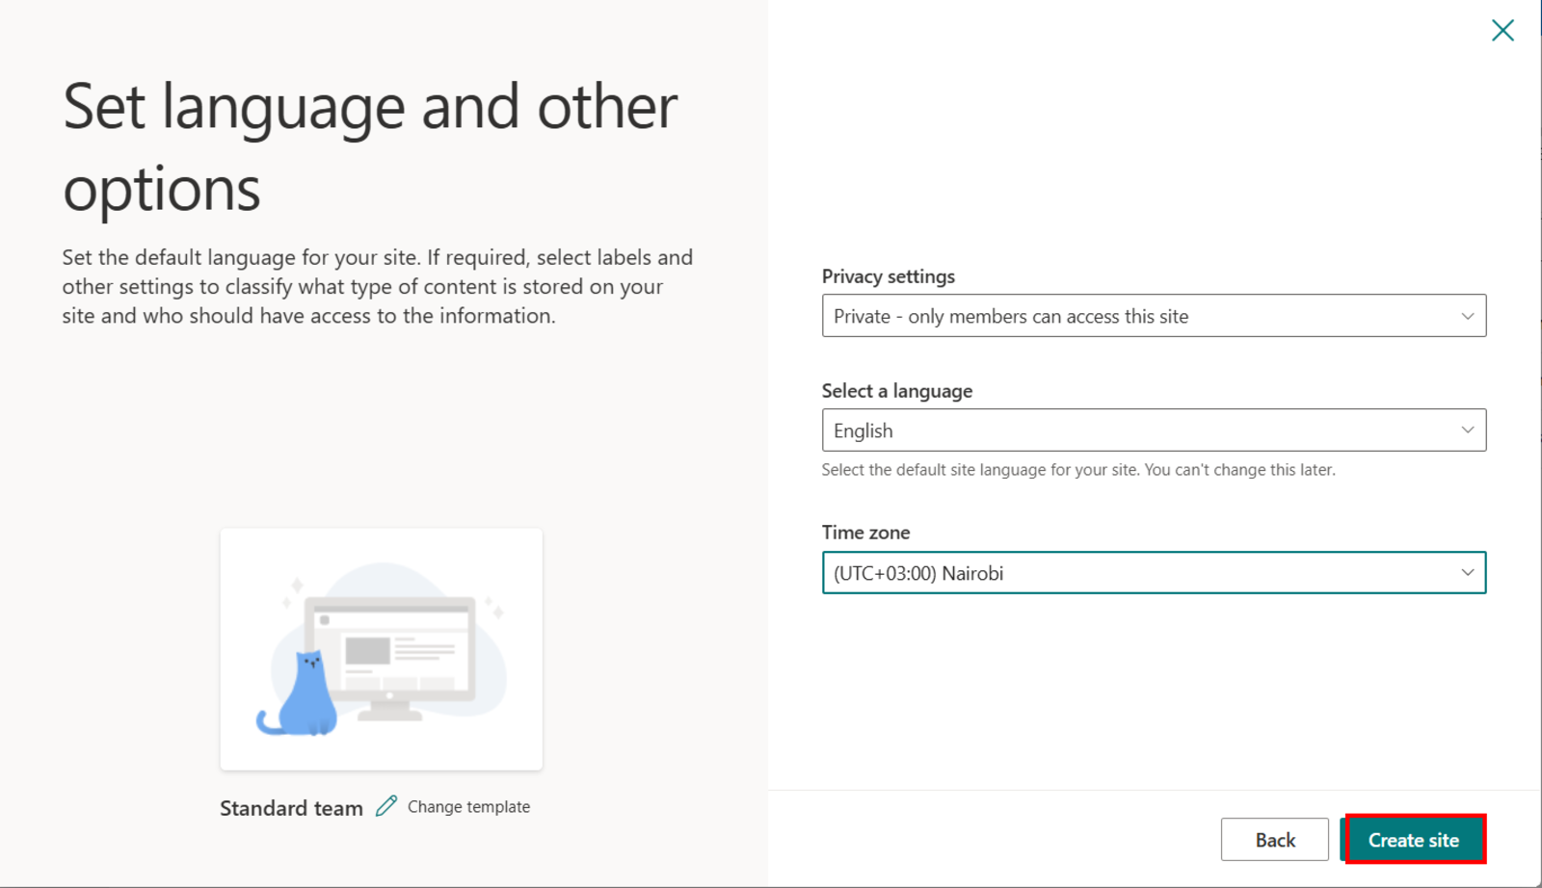Click the Privacy settings label
This screenshot has width=1542, height=888.
pyautogui.click(x=888, y=275)
